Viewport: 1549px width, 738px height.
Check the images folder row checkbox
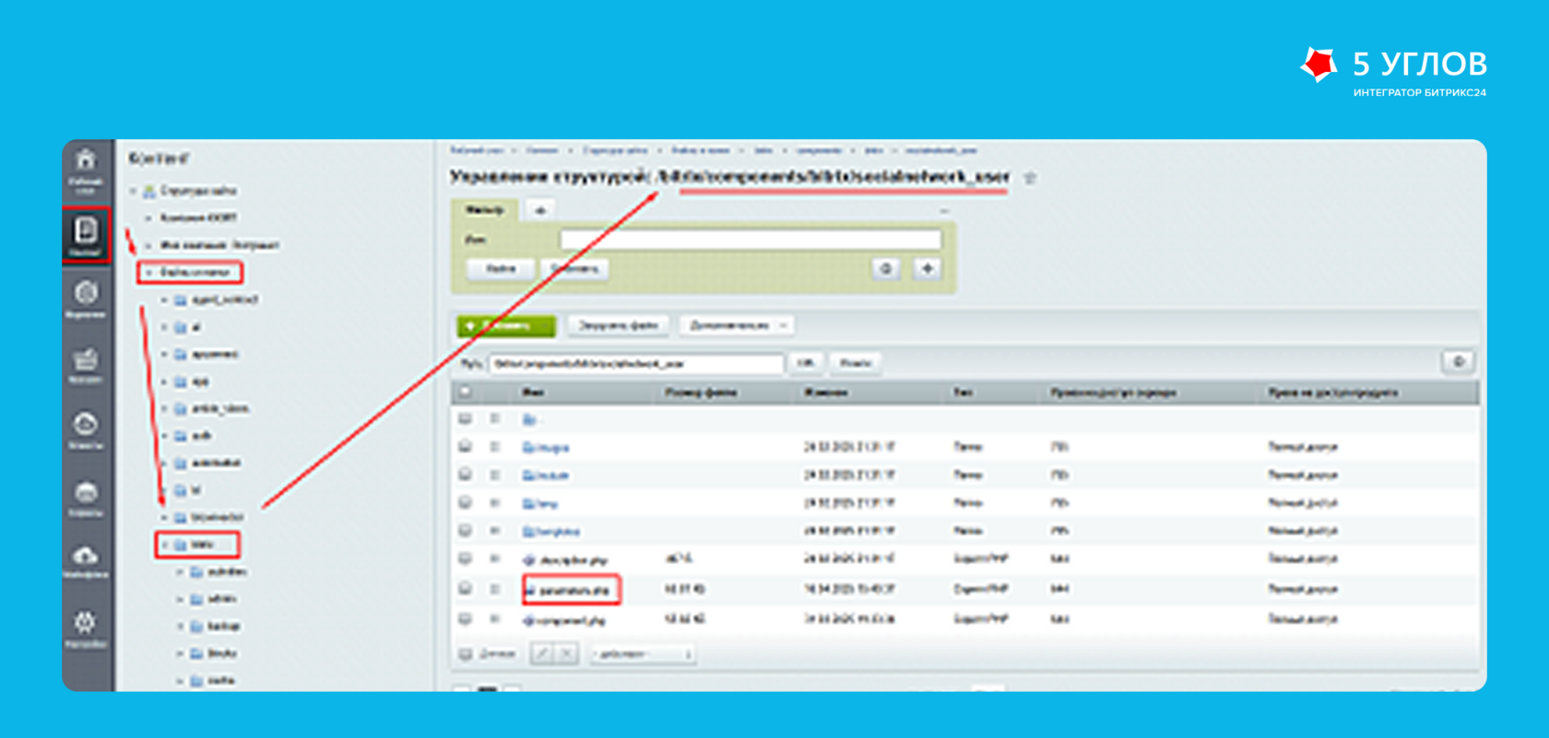[x=466, y=447]
